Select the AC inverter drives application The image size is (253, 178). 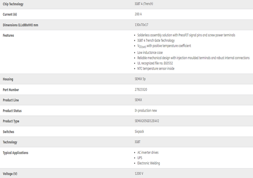(148, 153)
